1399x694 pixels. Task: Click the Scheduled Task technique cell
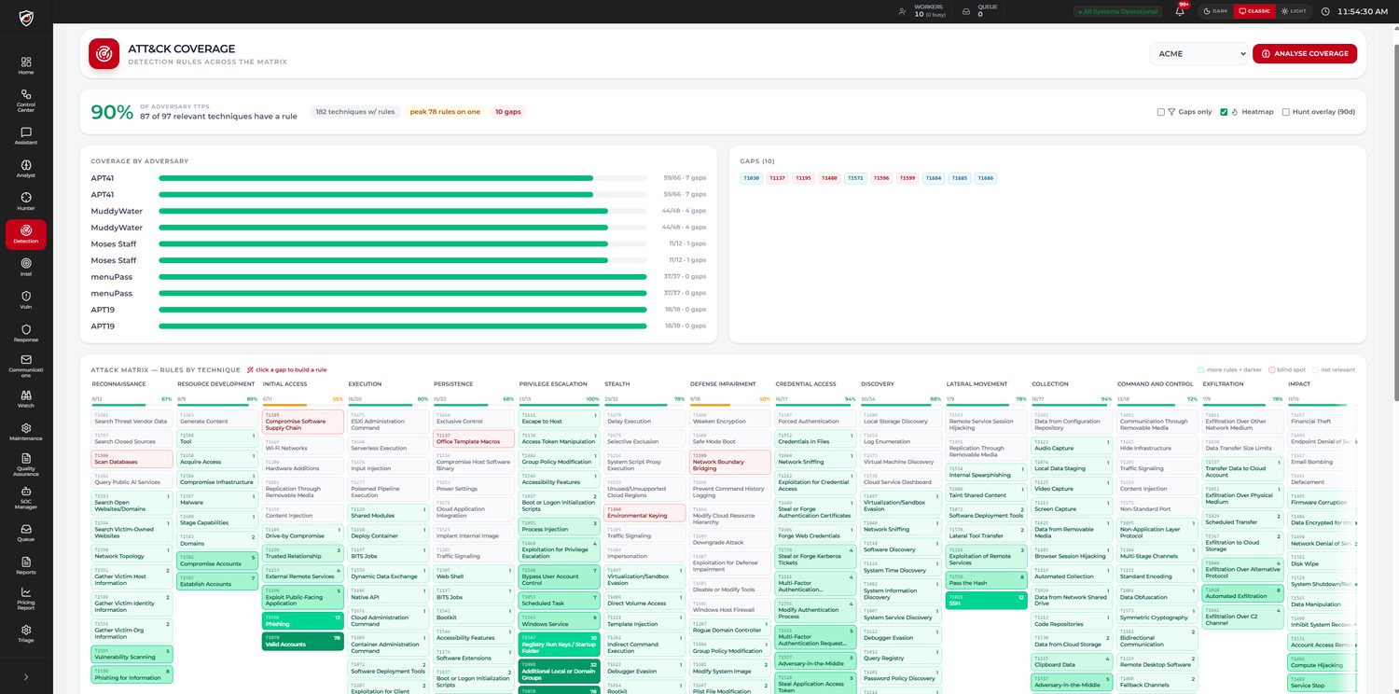(559, 601)
